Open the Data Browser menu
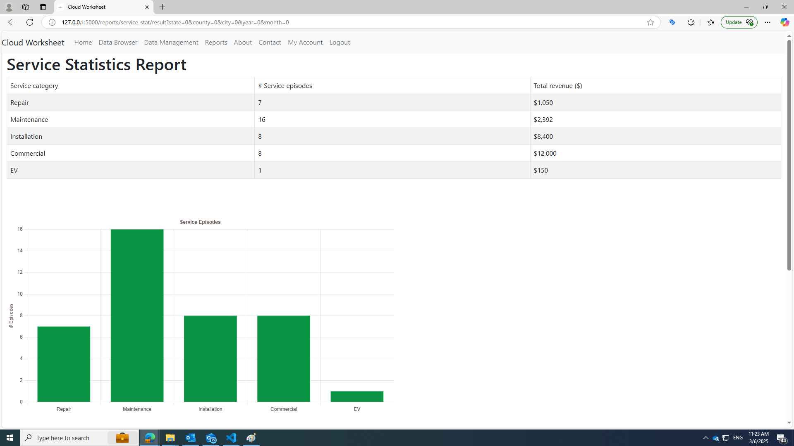Image resolution: width=794 pixels, height=446 pixels. tap(118, 42)
